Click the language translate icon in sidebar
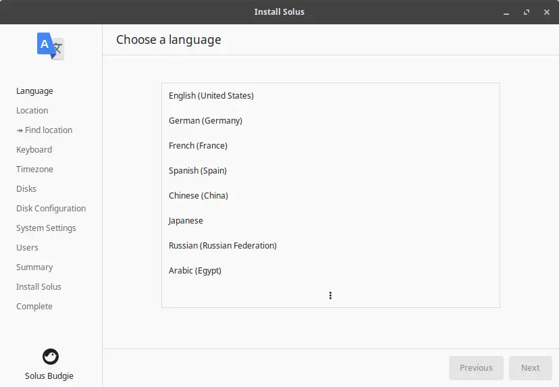The image size is (559, 387). pyautogui.click(x=51, y=46)
